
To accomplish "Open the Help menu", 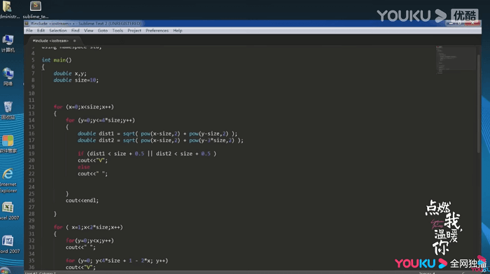I will [178, 31].
